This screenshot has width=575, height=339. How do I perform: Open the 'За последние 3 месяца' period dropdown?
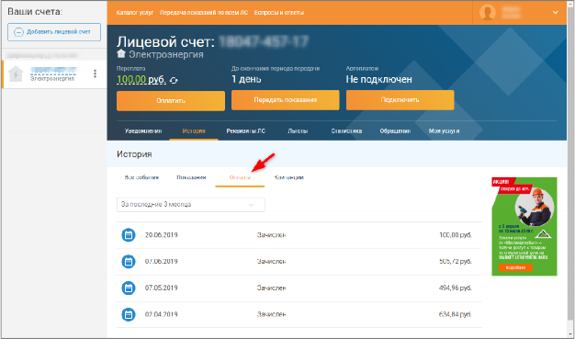coord(191,205)
